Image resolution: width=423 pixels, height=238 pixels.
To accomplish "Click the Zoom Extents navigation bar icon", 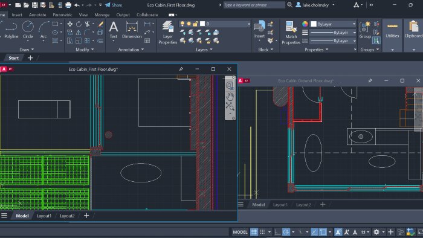I will [x=230, y=106].
